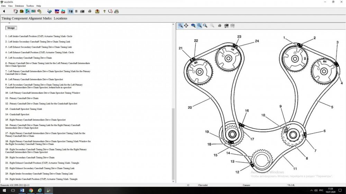This screenshot has height=194, width=346.
Task: Open the View menu
Action: [10, 6]
